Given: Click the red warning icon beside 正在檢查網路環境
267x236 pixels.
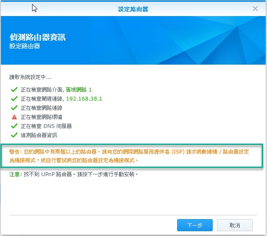Looking at the screenshot, I should click(x=14, y=117).
